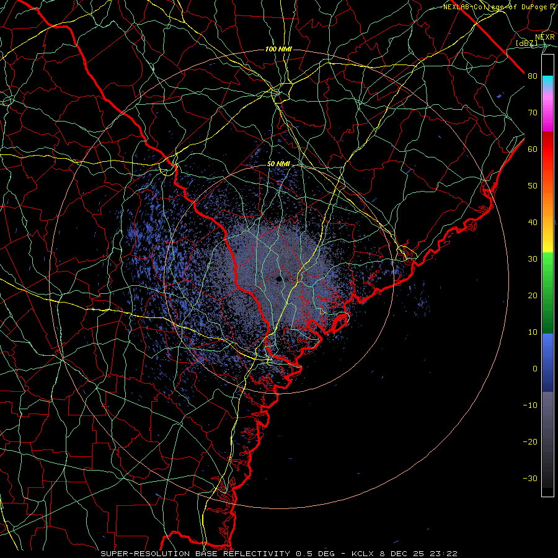Click the dBZ units label
This screenshot has height=558, width=558.
pos(526,43)
